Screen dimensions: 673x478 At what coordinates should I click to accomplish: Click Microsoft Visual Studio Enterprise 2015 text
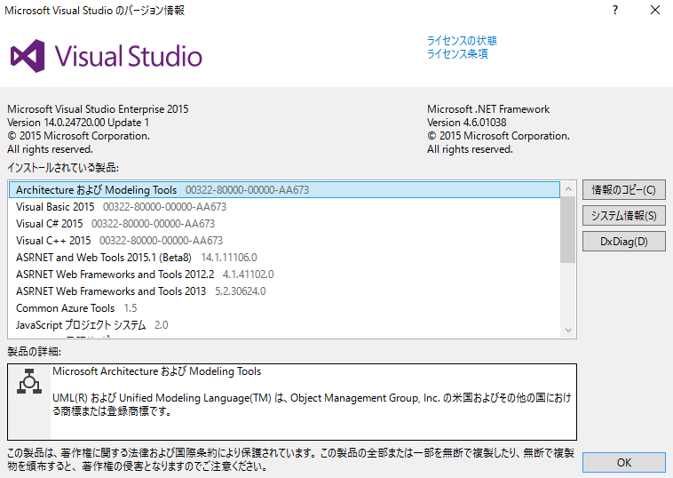click(x=98, y=109)
